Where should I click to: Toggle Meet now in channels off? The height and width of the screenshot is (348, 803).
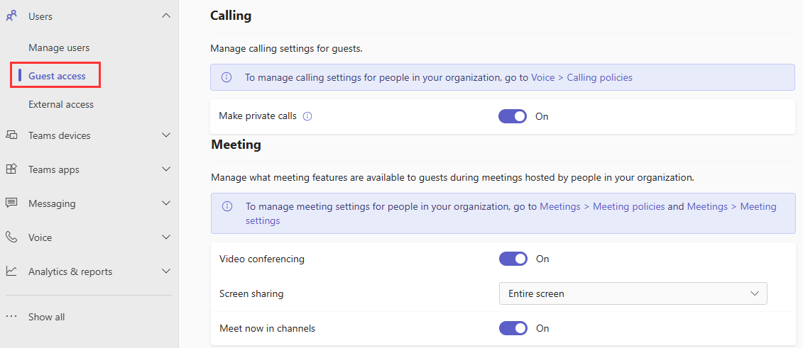pos(513,328)
